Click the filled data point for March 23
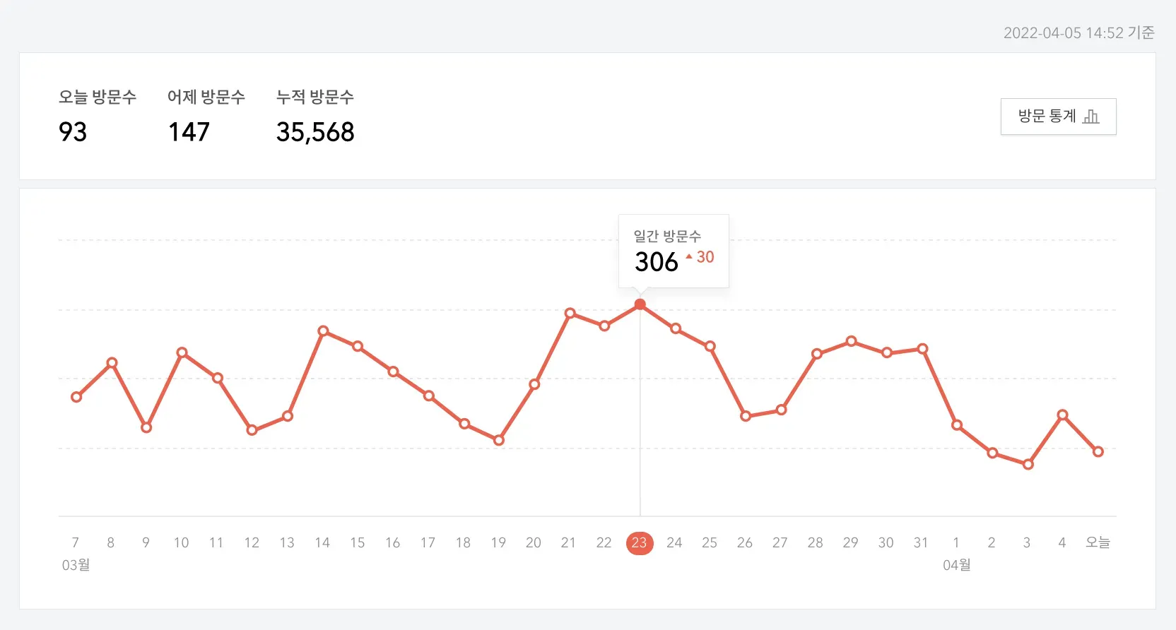Screen dimensions: 1176x630 (640, 304)
